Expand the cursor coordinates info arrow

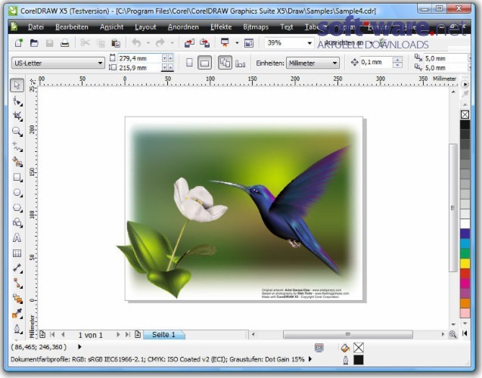pos(79,347)
